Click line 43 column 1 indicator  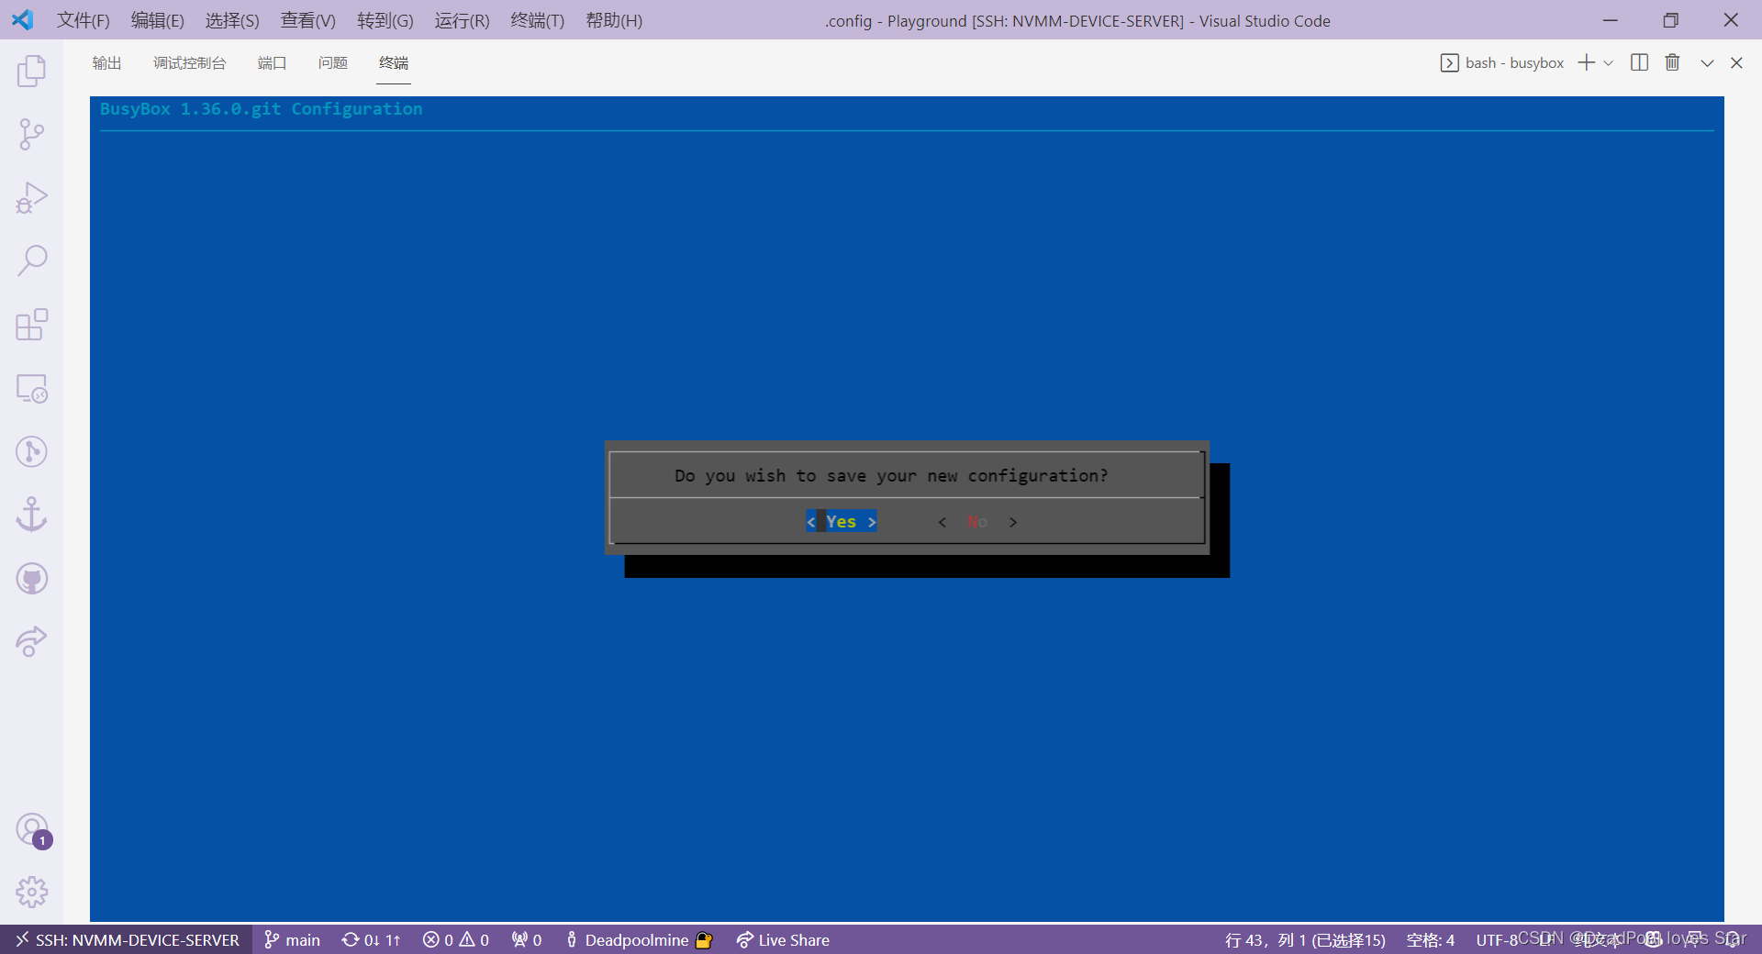[1305, 940]
